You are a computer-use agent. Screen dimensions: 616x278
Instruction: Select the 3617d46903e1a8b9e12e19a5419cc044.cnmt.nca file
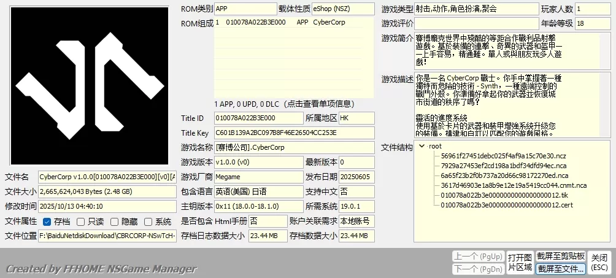(514, 185)
